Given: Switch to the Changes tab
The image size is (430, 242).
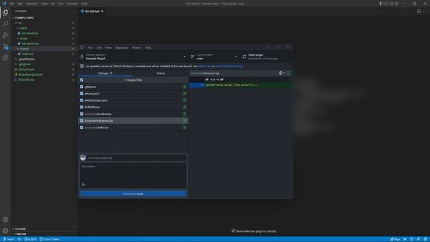Looking at the screenshot, I should (x=105, y=73).
